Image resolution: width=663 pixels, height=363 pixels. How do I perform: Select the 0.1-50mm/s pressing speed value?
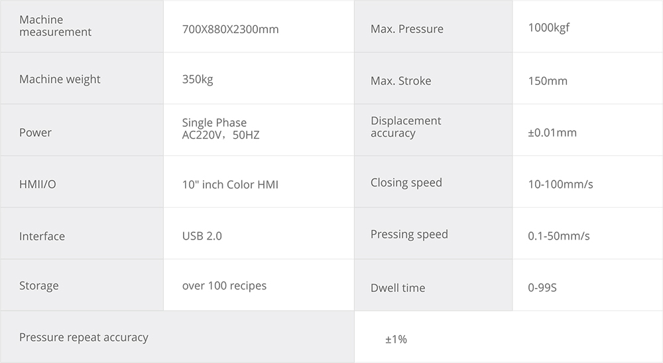(558, 236)
